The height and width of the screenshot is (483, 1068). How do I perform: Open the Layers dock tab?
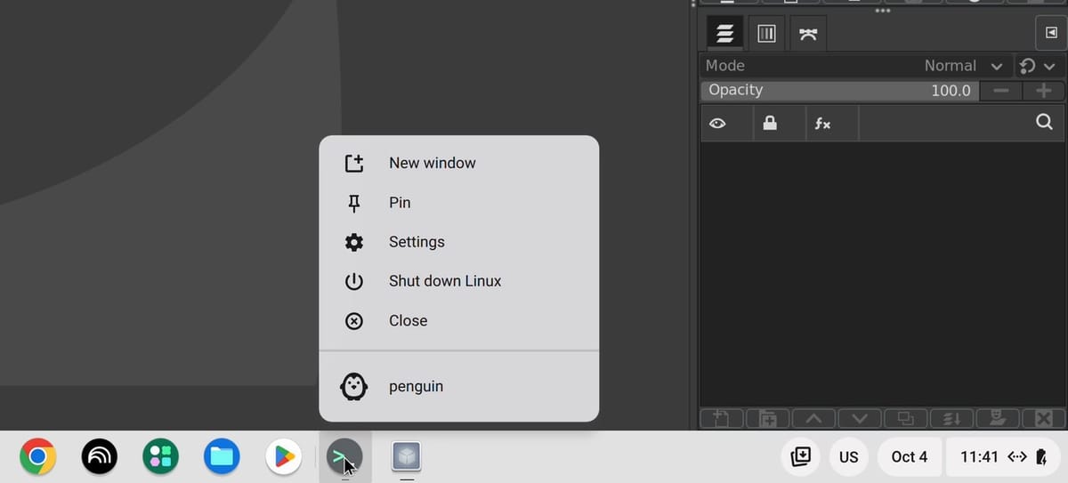click(725, 34)
